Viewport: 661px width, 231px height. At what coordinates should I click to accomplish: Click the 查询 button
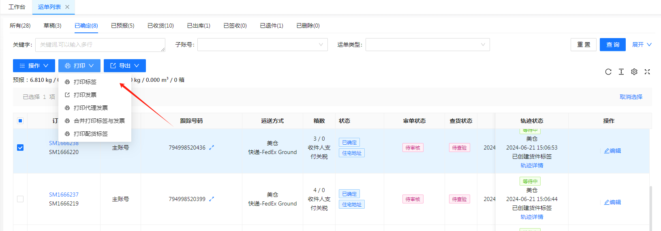pos(612,45)
